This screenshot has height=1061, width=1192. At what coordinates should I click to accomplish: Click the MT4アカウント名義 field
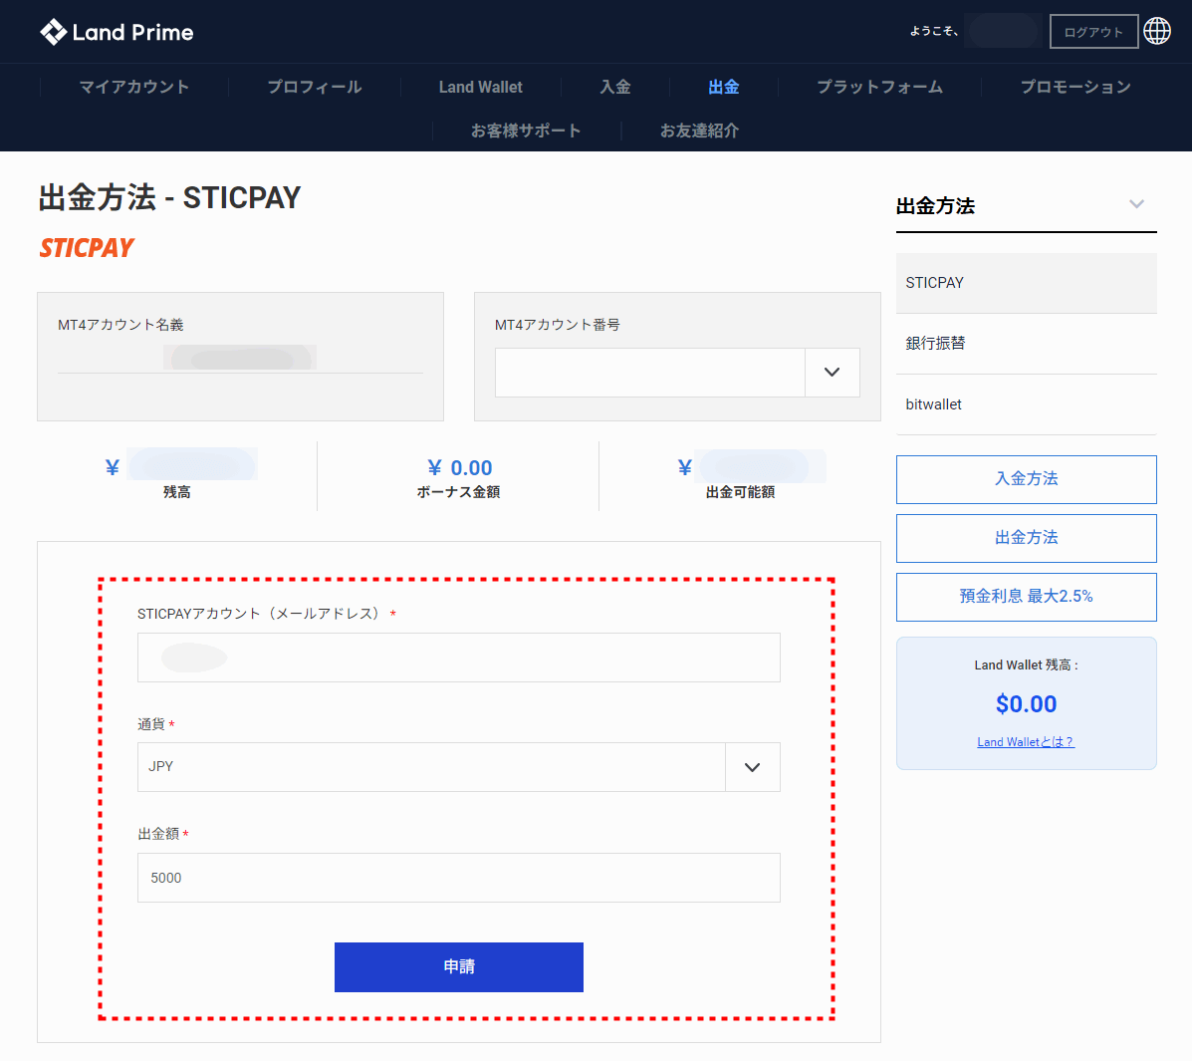click(x=240, y=358)
